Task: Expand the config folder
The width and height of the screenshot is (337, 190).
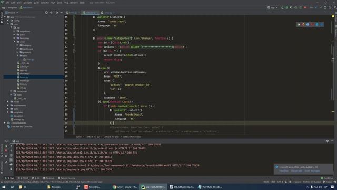Action: 8,21
